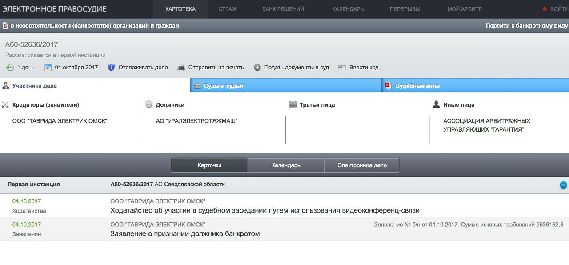Screen dimensions: 569x265
Task: Collapse the Первая инстанция section
Action: (563, 185)
